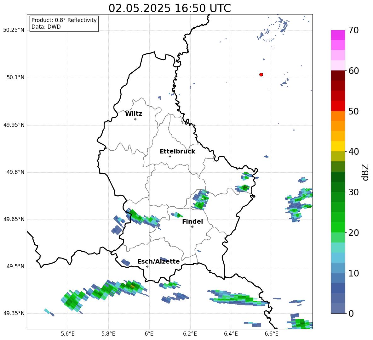
Task: Click the Findel station cross marker
Action: [x=192, y=227]
